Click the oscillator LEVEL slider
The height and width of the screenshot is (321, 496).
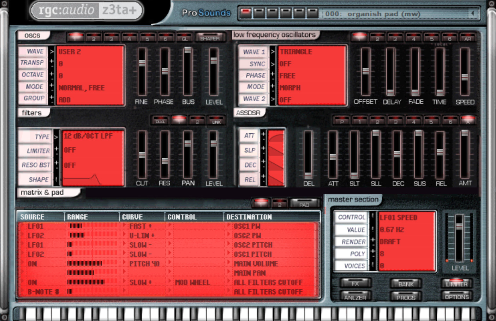point(214,72)
